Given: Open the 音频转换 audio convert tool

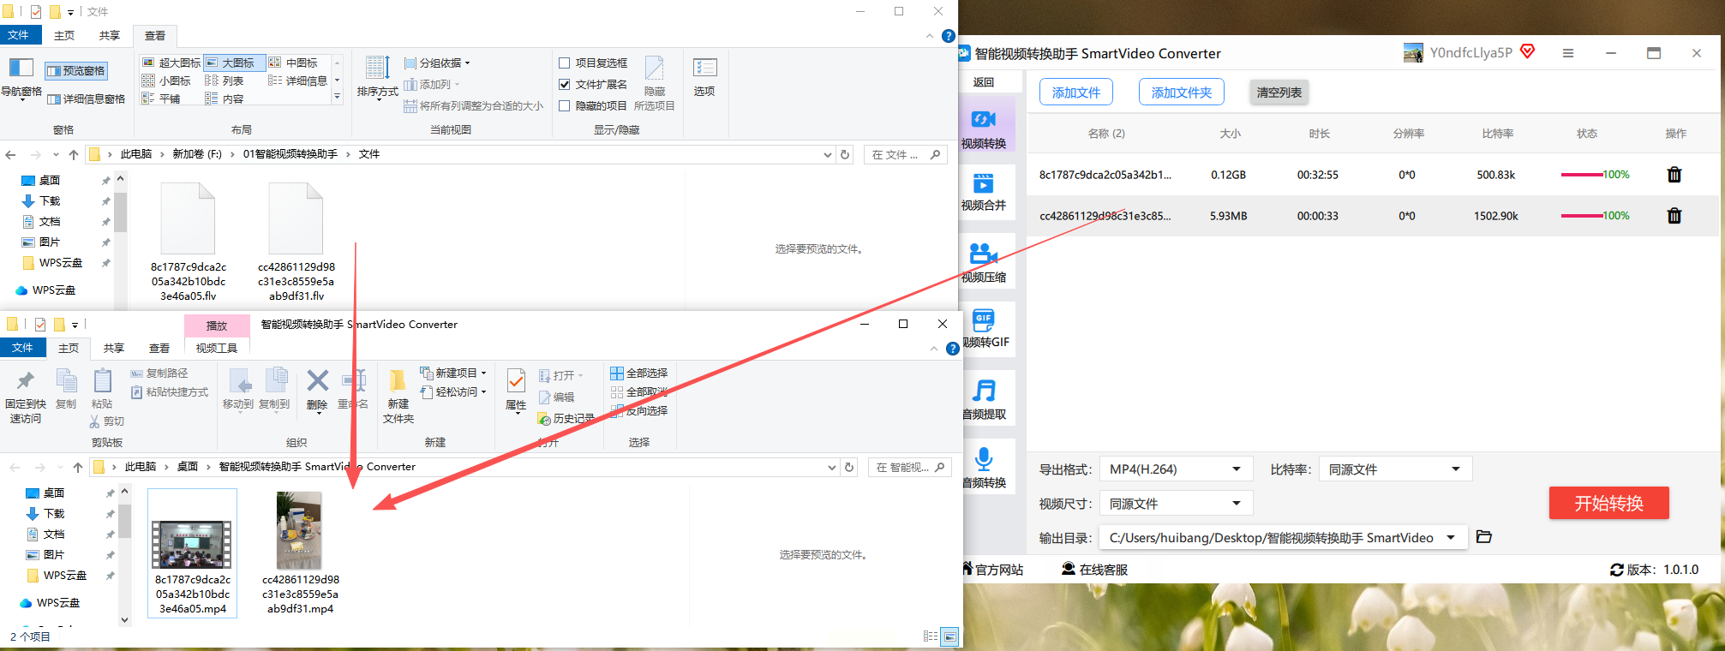Looking at the screenshot, I should tap(984, 469).
